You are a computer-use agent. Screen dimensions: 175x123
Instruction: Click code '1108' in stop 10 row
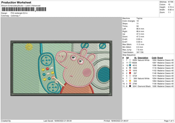[154, 84]
